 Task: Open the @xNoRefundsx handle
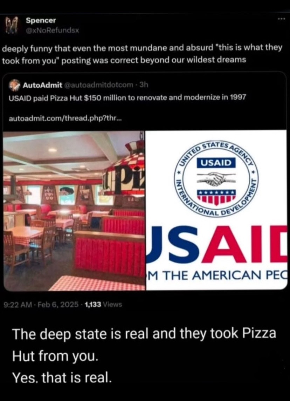[x=53, y=30]
